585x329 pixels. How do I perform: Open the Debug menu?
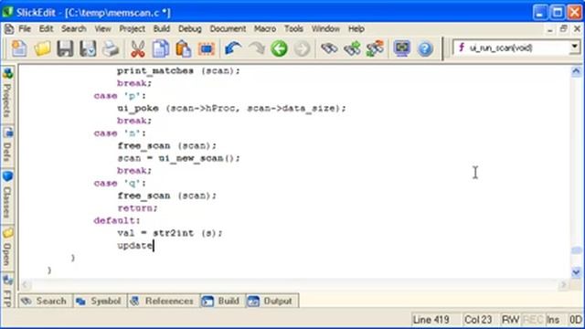190,28
